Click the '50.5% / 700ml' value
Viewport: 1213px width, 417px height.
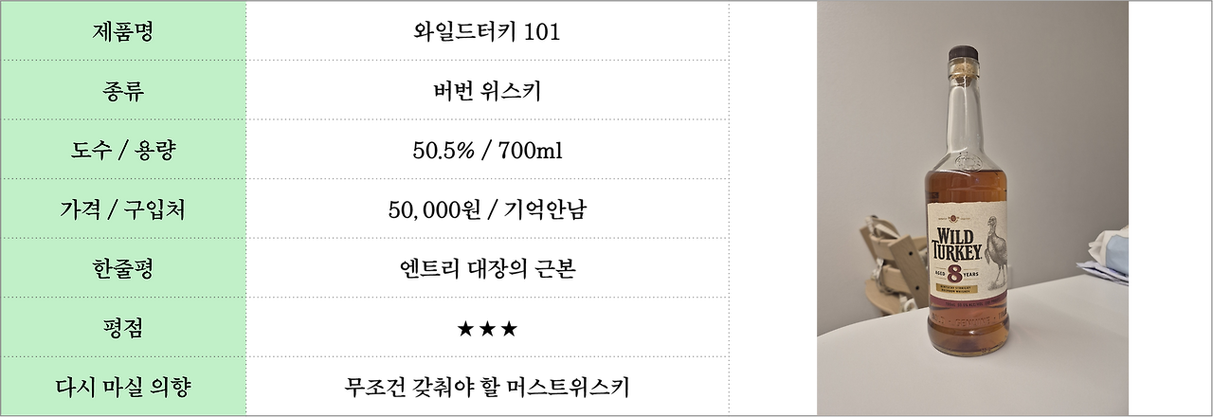(487, 151)
